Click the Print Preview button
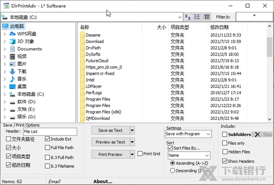 click(110, 154)
